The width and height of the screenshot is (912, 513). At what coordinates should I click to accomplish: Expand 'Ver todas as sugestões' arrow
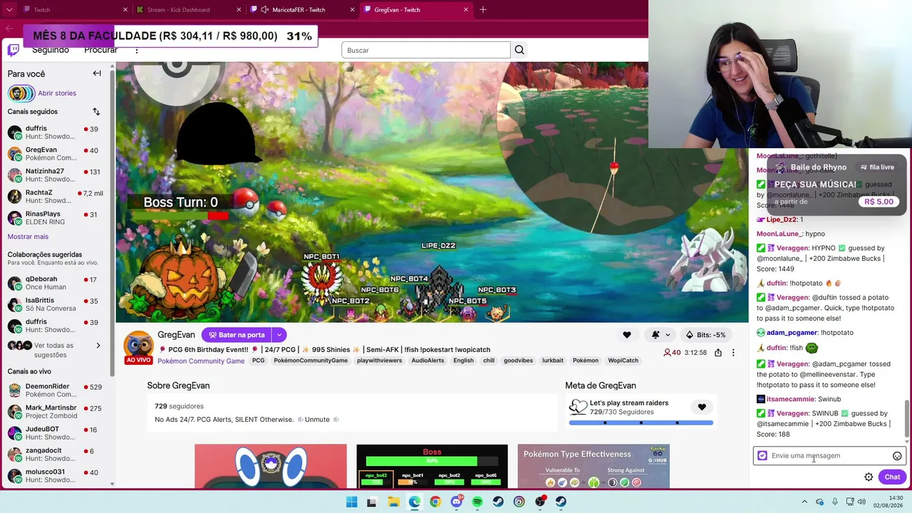pos(98,346)
